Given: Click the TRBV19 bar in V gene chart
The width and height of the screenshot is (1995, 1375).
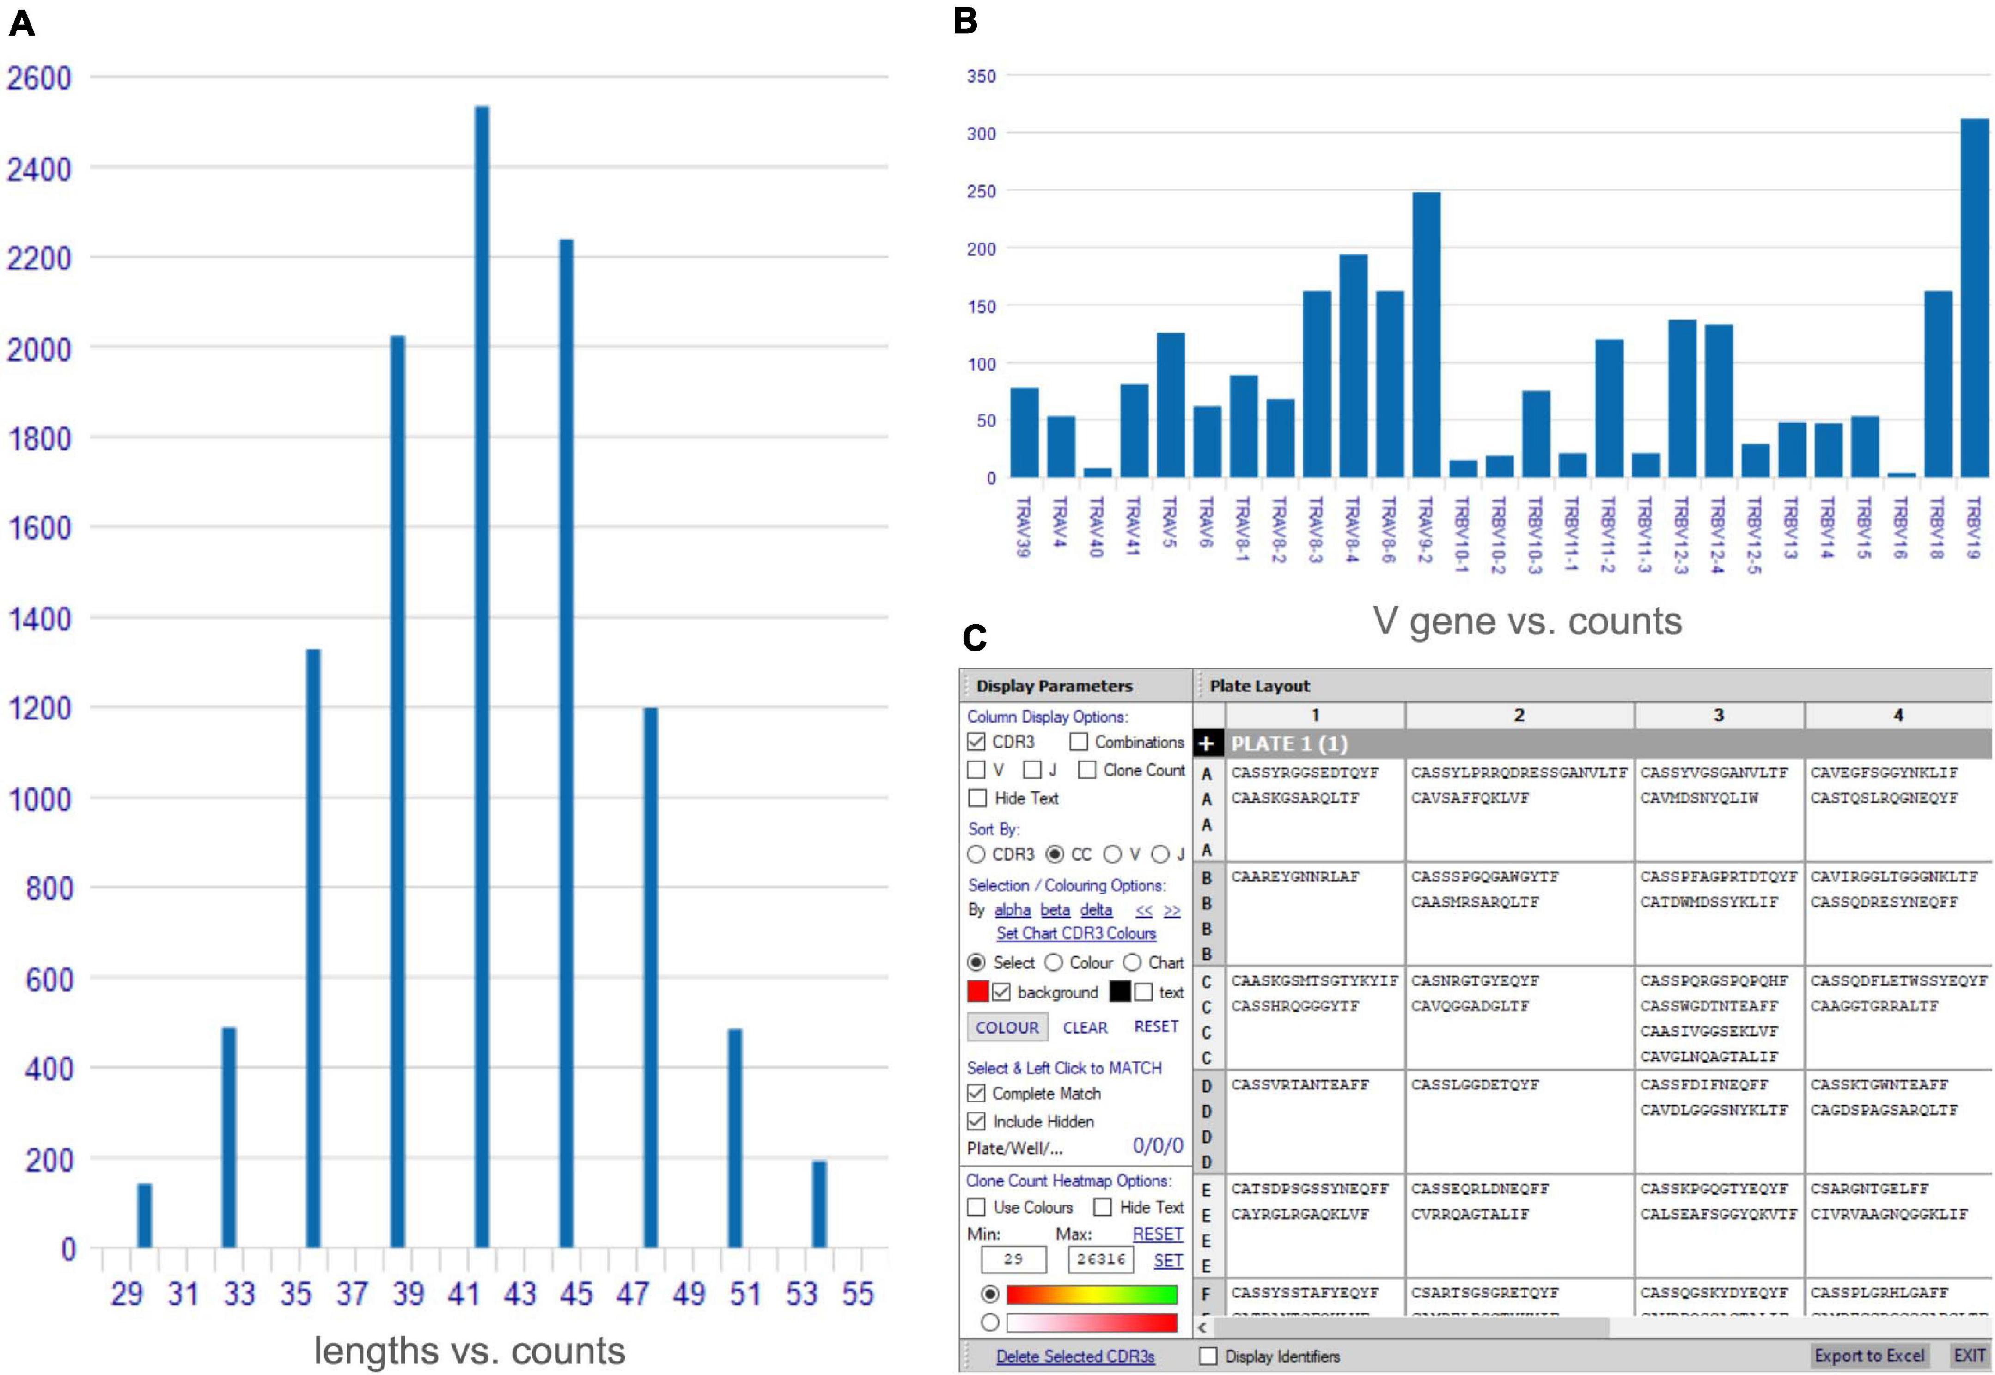Looking at the screenshot, I should [1974, 298].
